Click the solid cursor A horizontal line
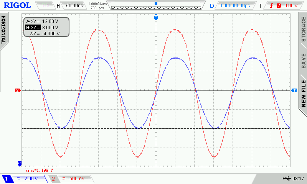The image size is (307, 184). coord(156,90)
